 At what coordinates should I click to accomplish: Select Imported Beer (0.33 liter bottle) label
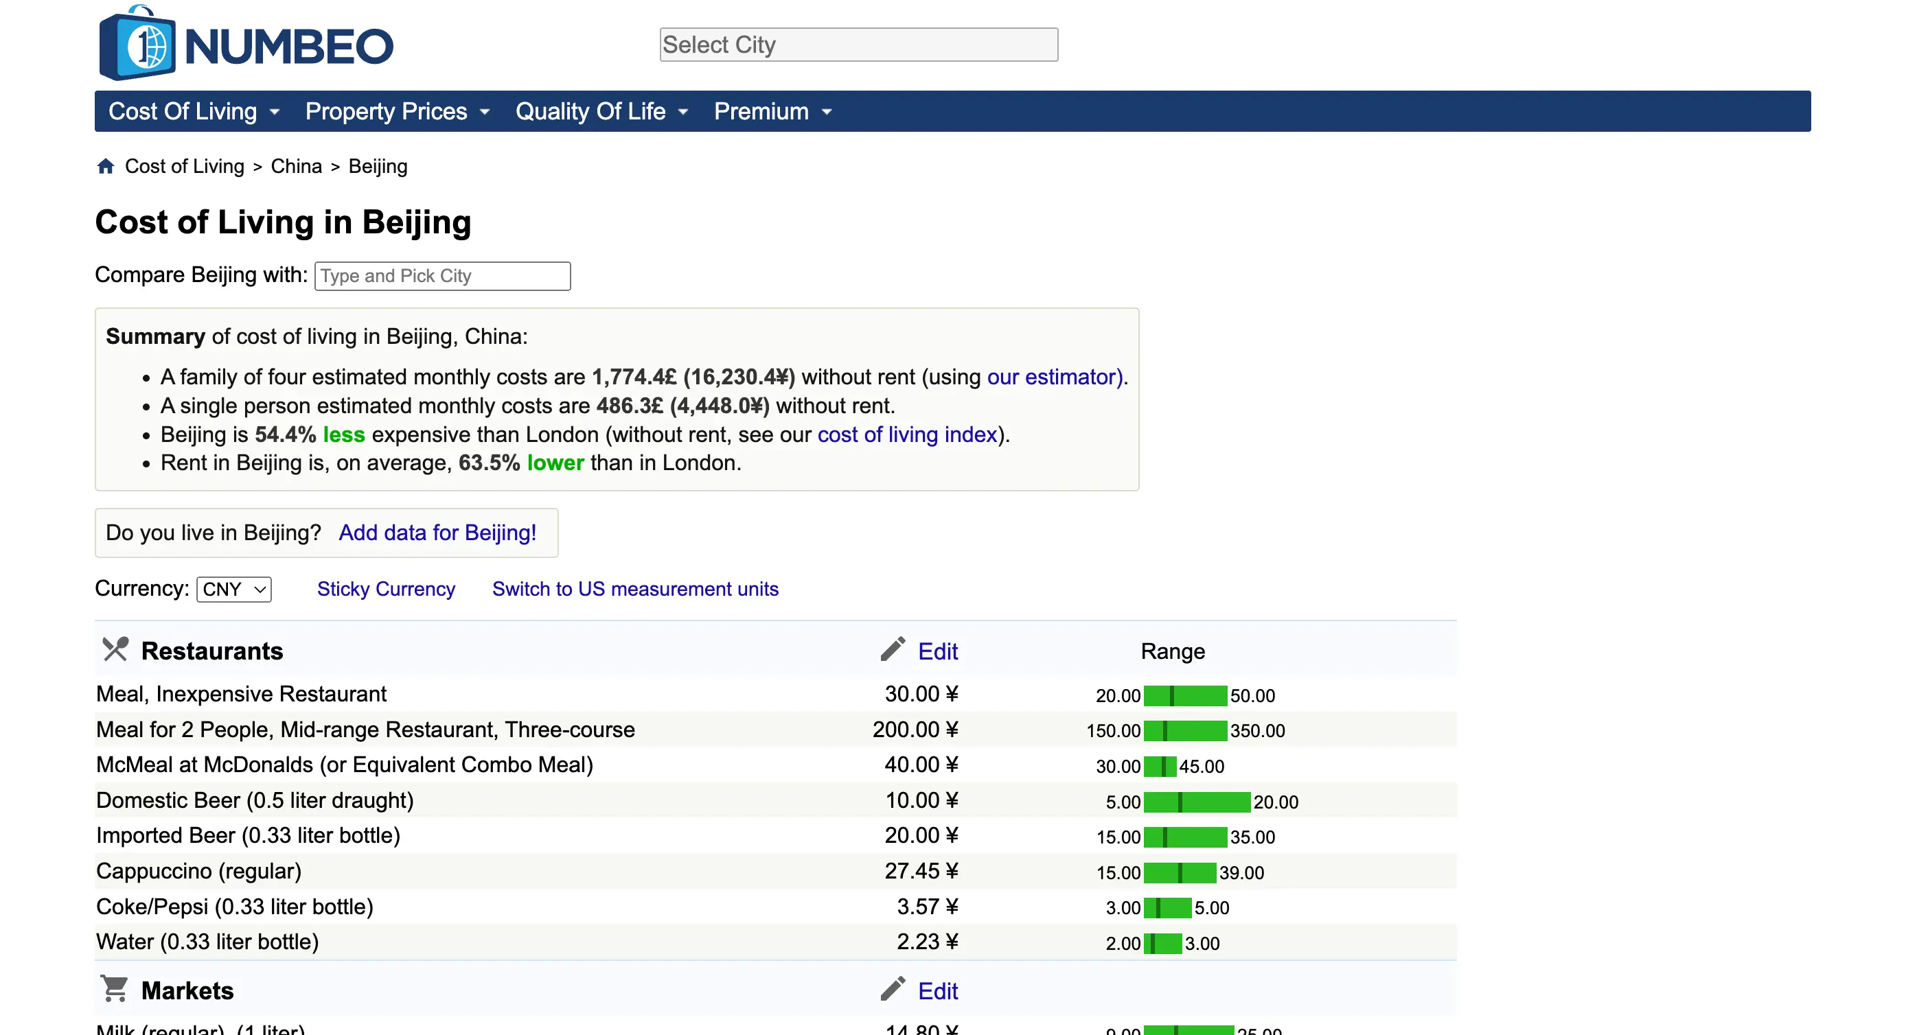click(248, 835)
